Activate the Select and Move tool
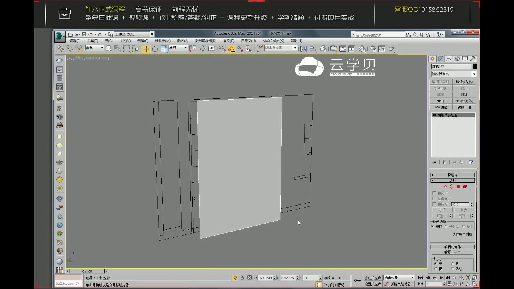This screenshot has height=289, width=514. pos(146,49)
